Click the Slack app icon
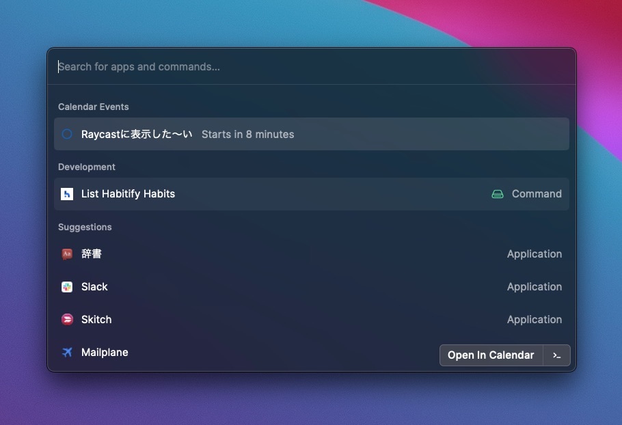 click(67, 287)
